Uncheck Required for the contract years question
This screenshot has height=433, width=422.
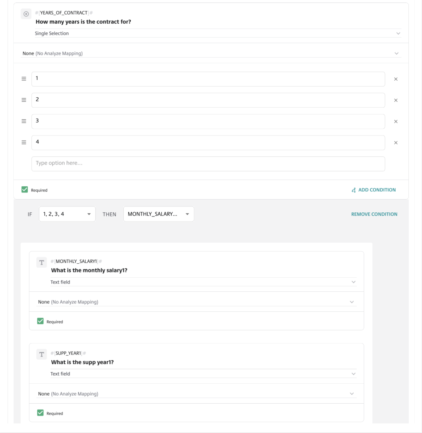[25, 190]
